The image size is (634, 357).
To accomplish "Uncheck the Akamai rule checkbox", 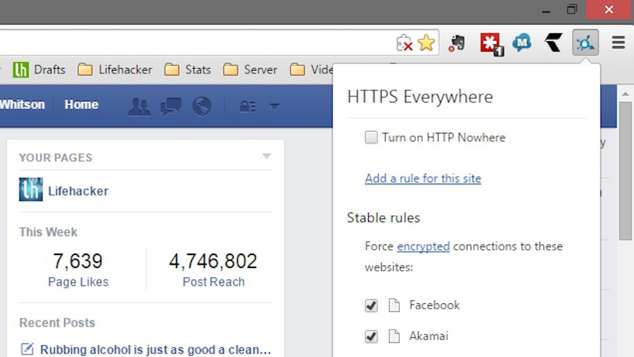I will 371,336.
